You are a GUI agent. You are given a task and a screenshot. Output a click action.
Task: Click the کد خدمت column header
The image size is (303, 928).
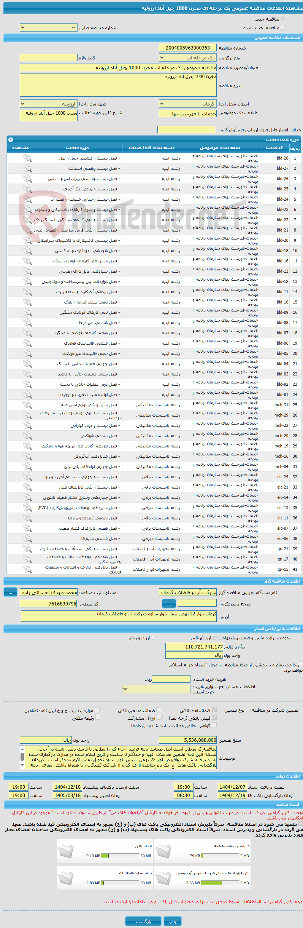pos(274,148)
